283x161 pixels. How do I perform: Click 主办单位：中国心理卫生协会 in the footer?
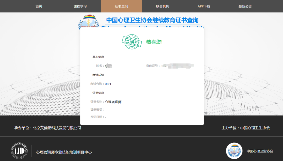pyautogui.click(x=246, y=128)
